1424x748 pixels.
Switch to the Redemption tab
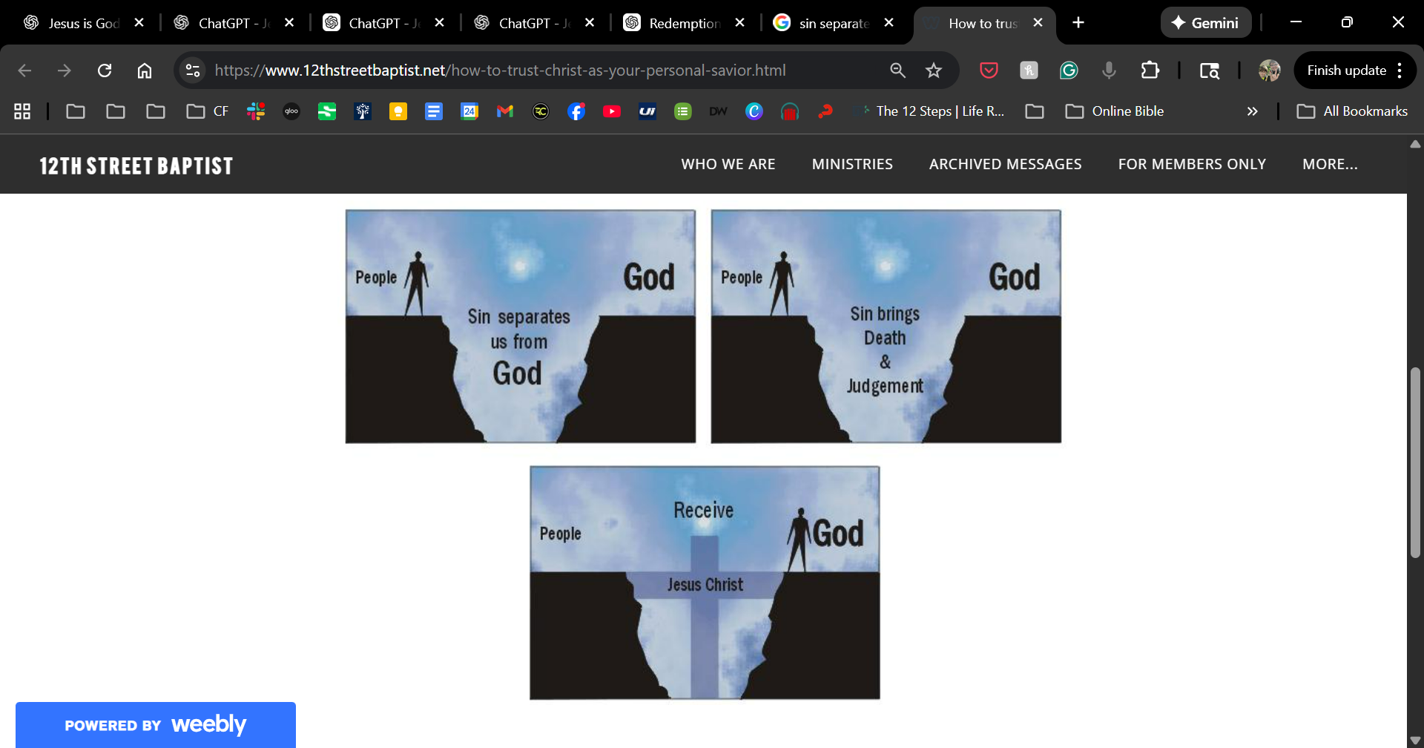coord(682,23)
